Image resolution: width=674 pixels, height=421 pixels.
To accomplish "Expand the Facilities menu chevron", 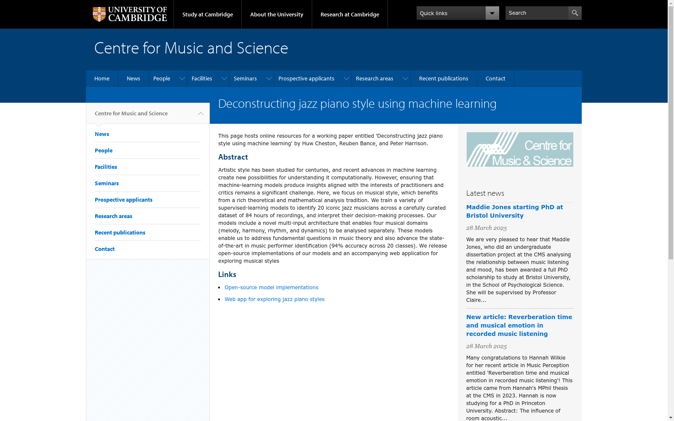I will [x=224, y=79].
